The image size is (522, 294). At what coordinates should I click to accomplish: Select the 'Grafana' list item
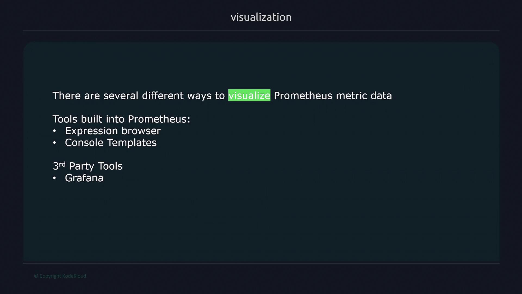84,178
